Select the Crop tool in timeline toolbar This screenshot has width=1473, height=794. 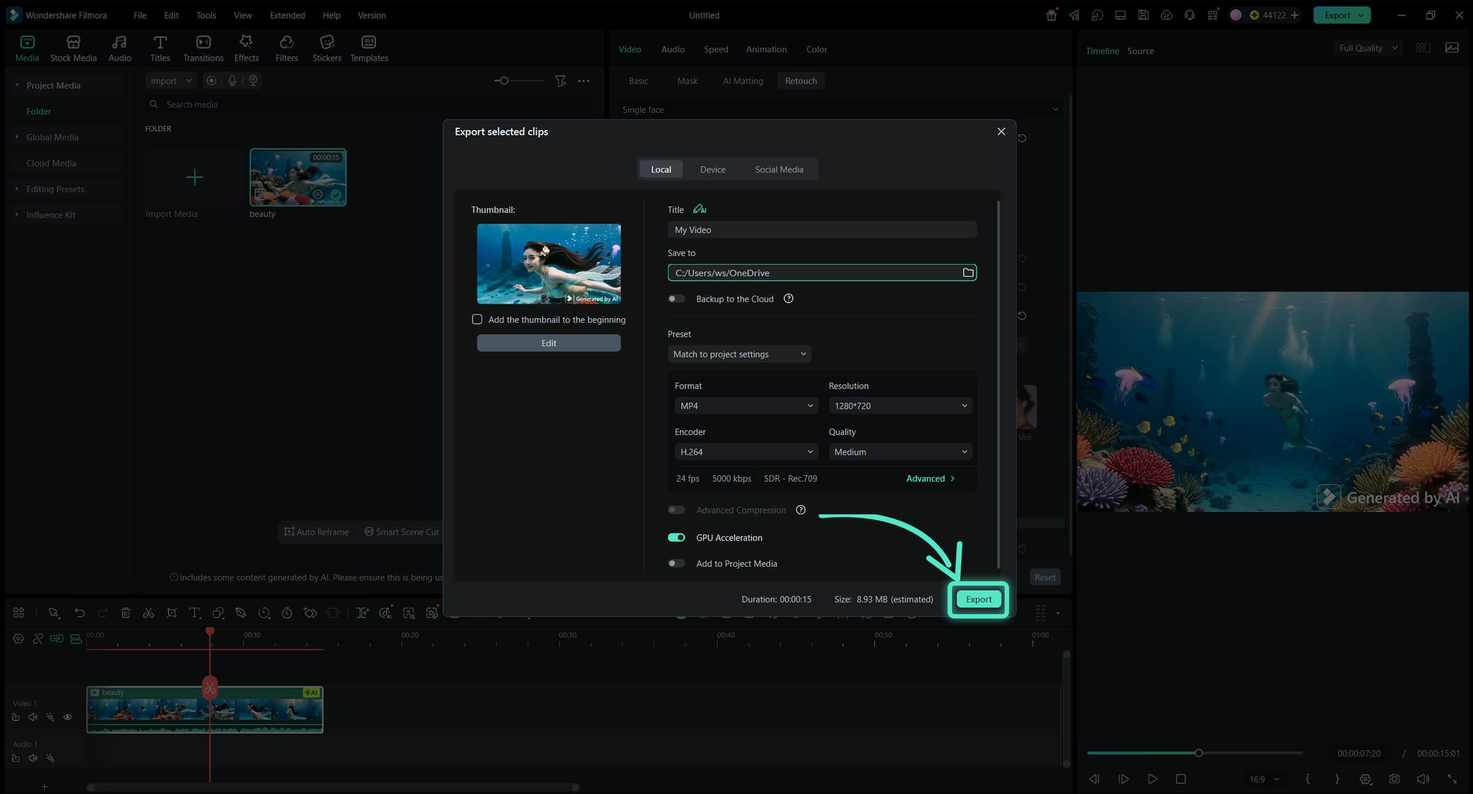[172, 613]
